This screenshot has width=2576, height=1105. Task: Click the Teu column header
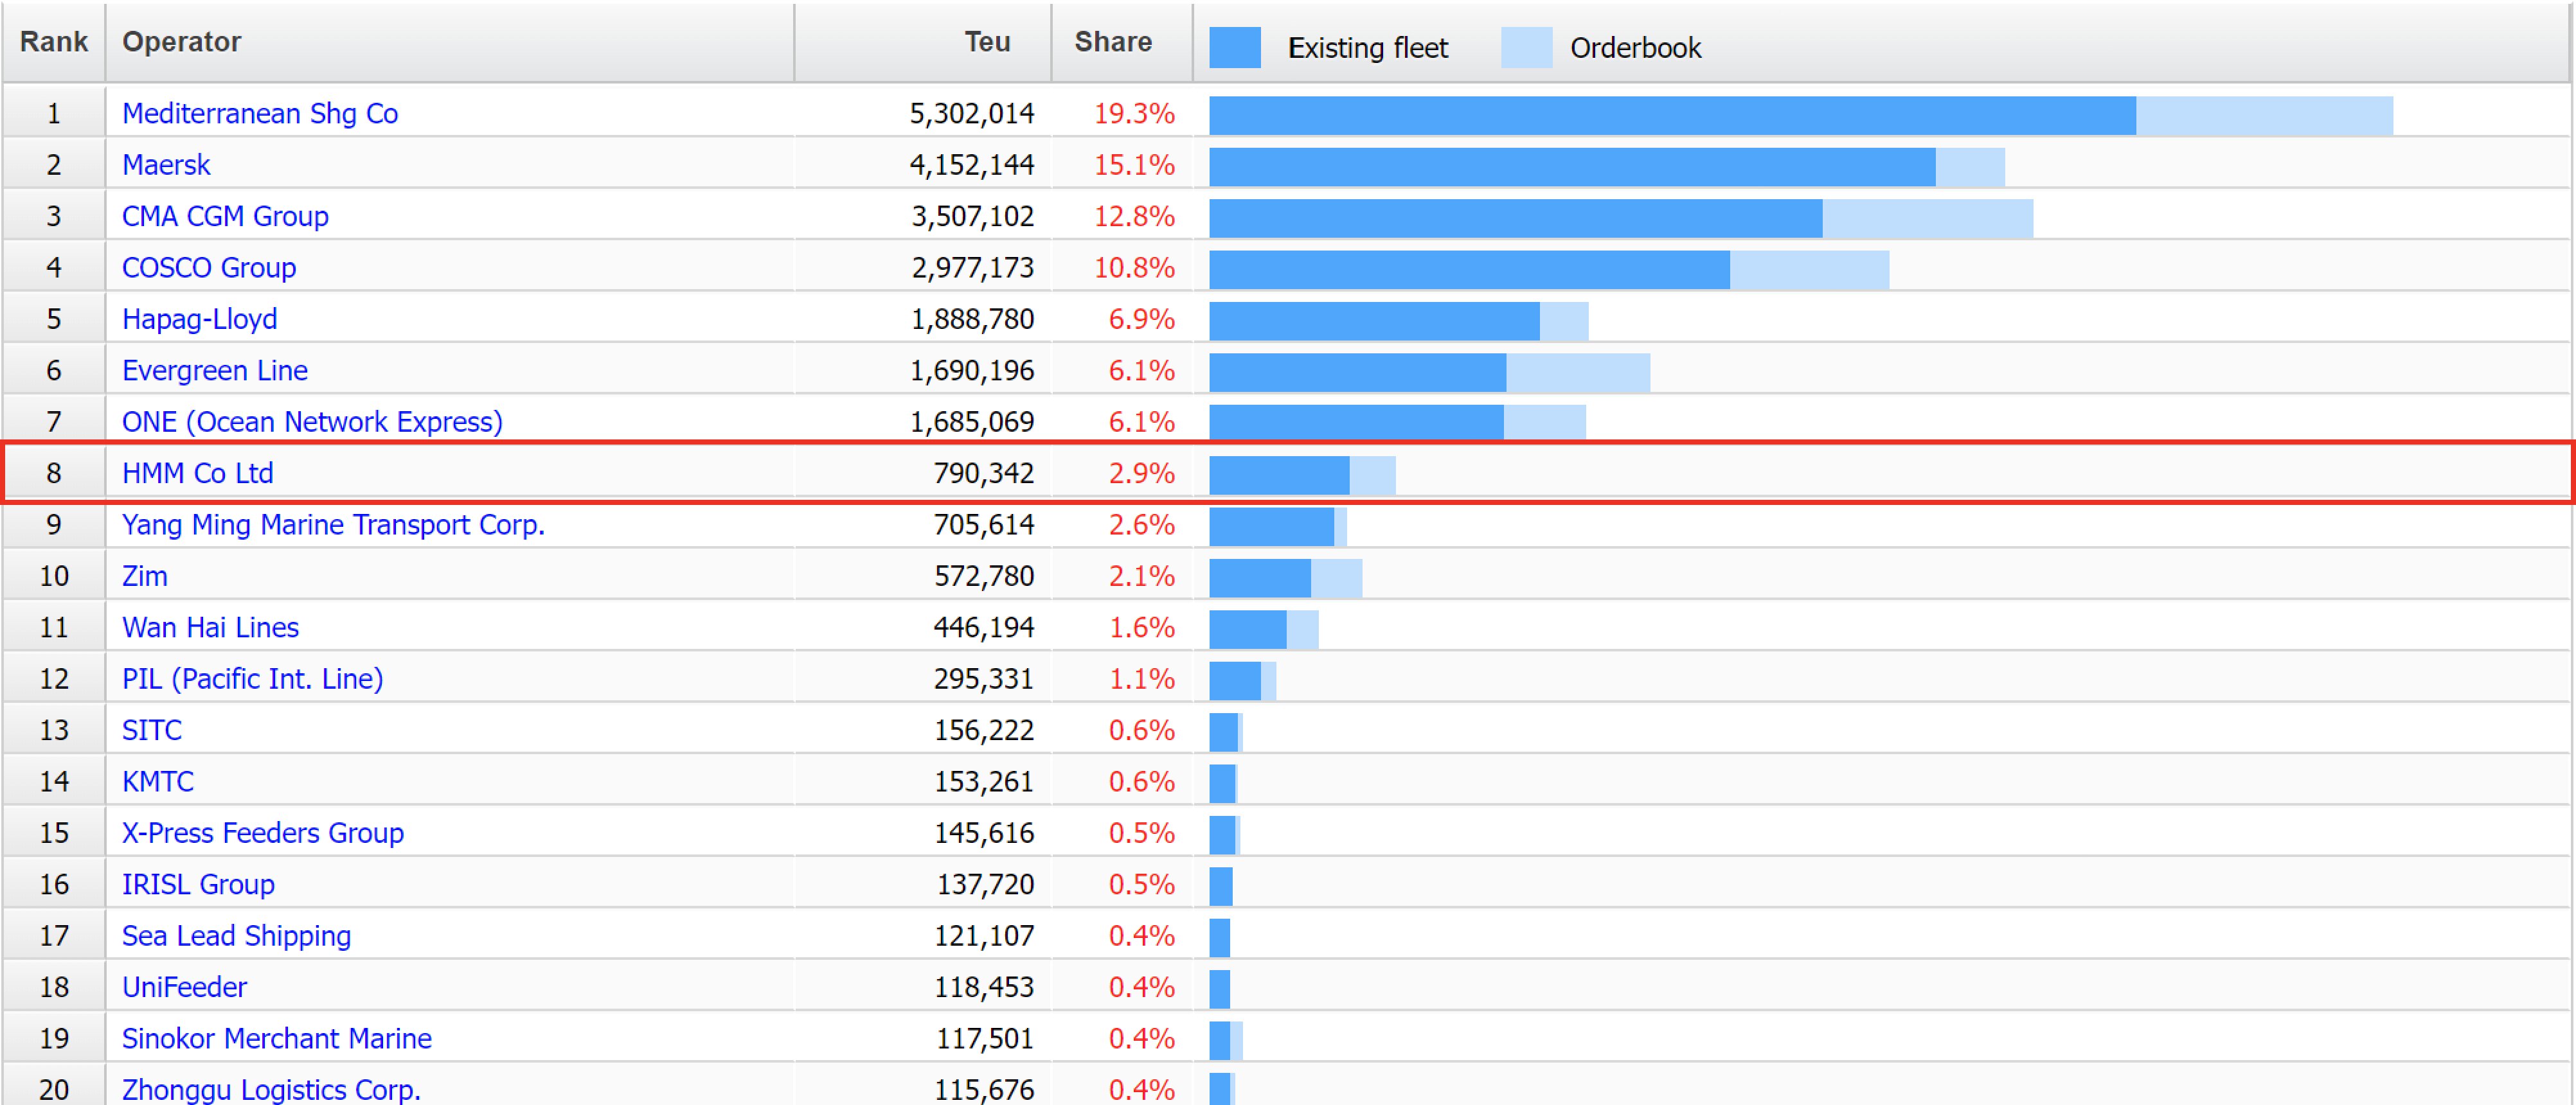click(x=923, y=42)
